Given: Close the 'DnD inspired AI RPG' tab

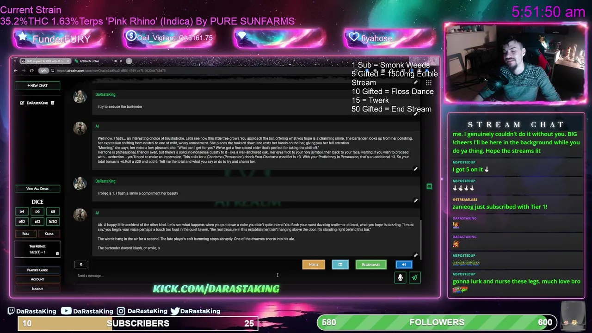Looking at the screenshot, I should [68, 61].
